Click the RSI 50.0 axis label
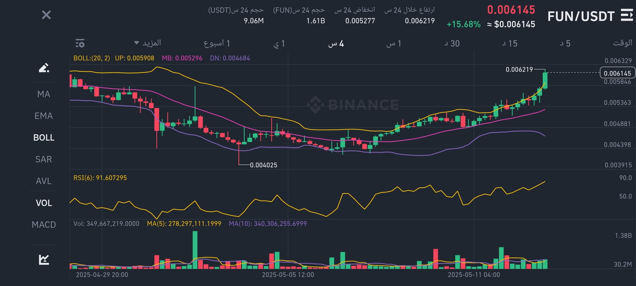 (625, 196)
